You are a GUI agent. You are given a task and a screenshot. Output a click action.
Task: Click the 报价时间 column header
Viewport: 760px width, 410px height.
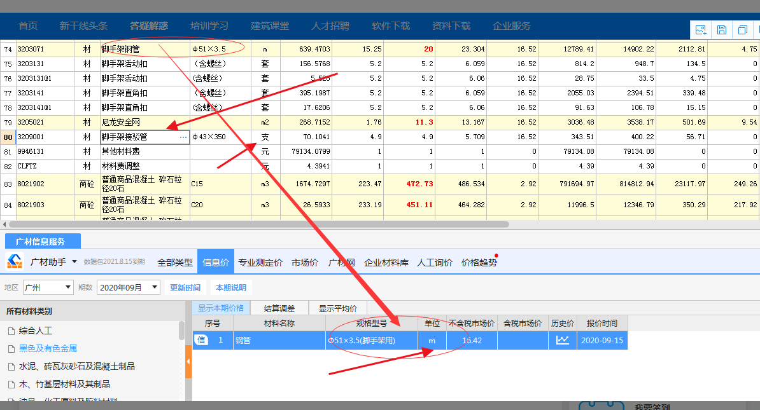(602, 324)
